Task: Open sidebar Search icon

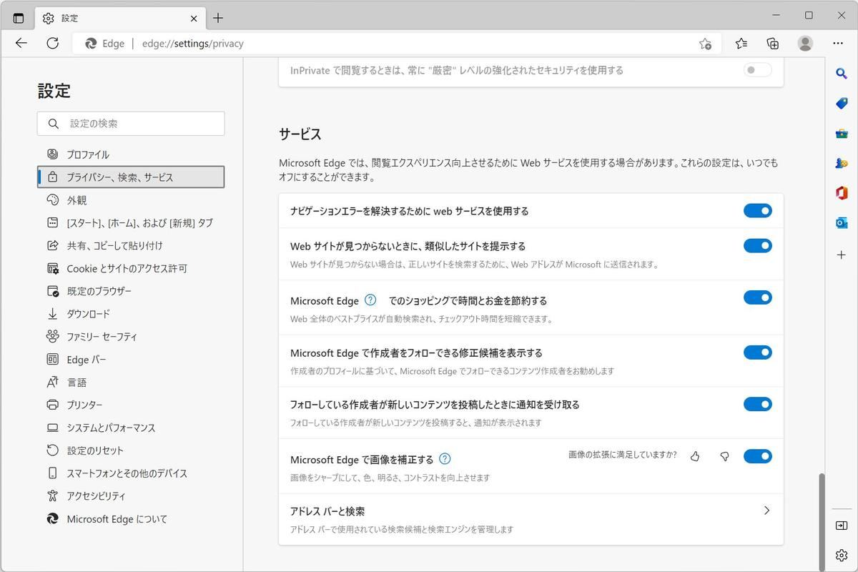Action: click(x=842, y=73)
